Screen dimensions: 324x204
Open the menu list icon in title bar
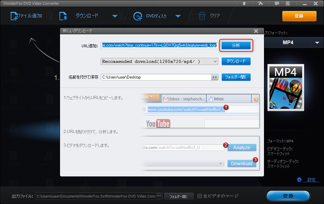pyautogui.click(x=288, y=3)
